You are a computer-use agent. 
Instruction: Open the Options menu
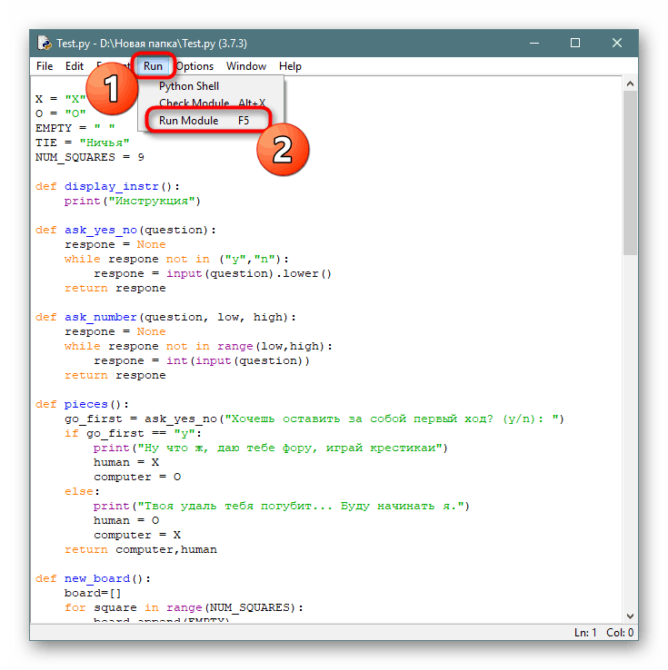[194, 66]
